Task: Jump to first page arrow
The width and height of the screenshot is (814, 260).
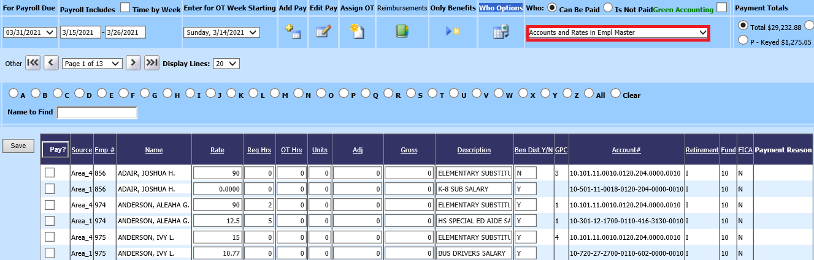Action: pyautogui.click(x=33, y=63)
